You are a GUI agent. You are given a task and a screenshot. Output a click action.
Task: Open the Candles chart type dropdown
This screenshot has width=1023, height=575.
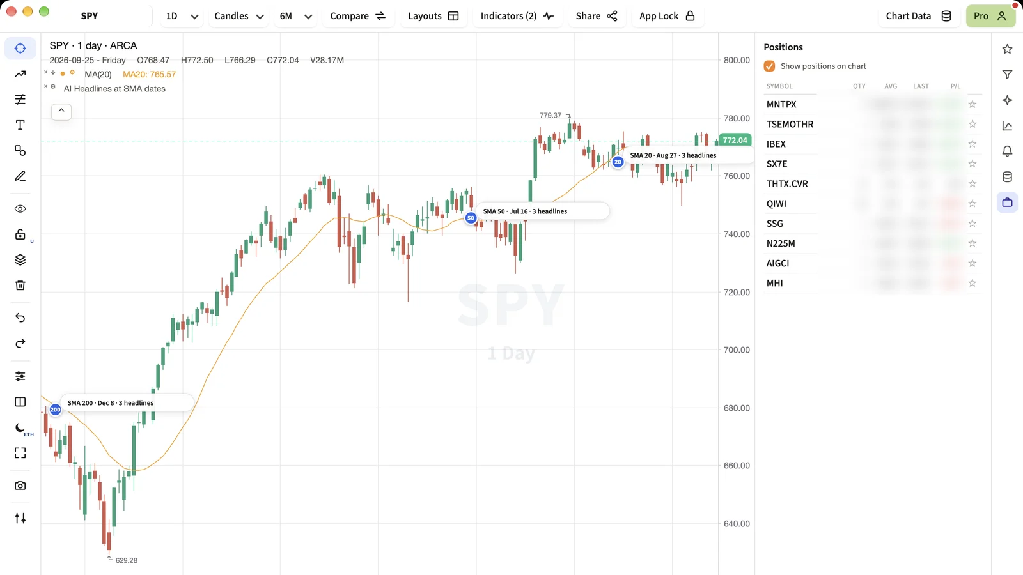tap(239, 16)
